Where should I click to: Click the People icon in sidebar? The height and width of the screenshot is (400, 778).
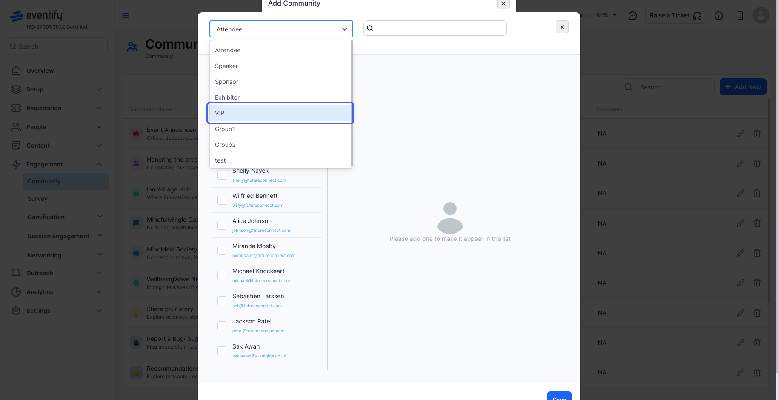click(16, 127)
